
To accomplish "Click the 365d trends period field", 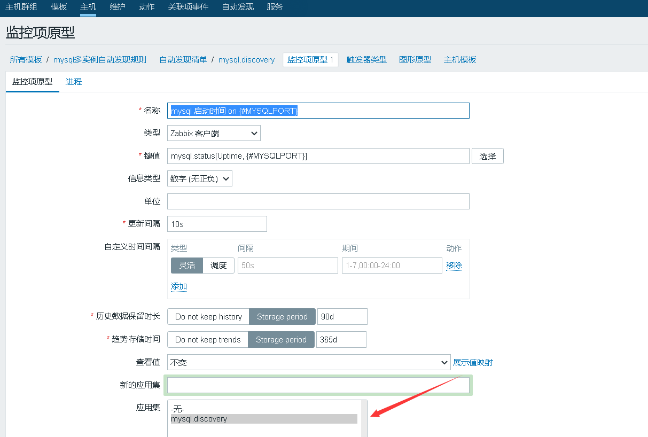I will 341,339.
